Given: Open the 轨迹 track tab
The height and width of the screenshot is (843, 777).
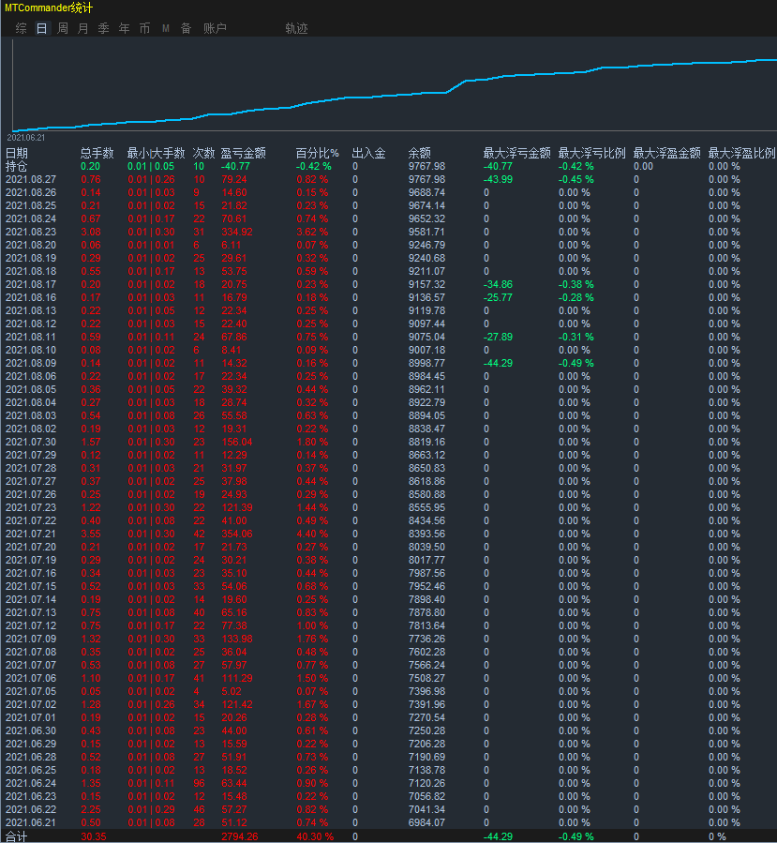Looking at the screenshot, I should pos(296,28).
